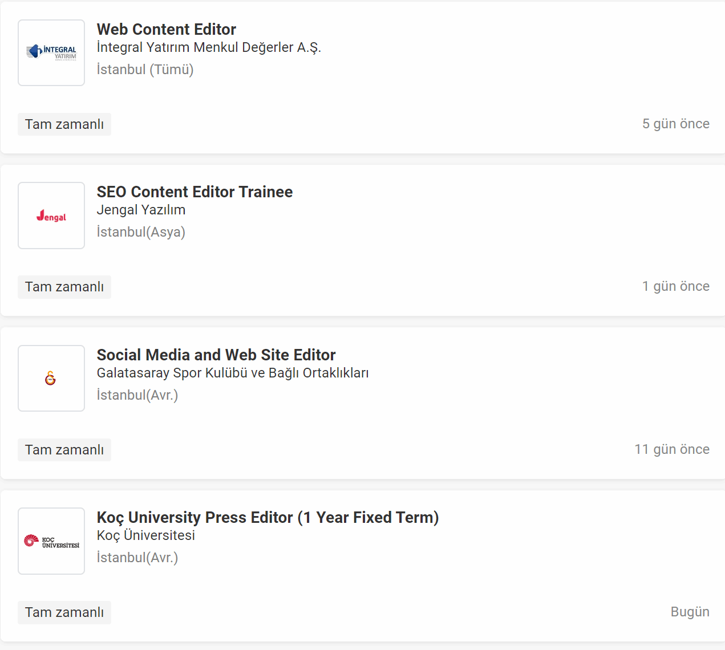This screenshot has height=650, width=725.
Task: Click the '11 gün önce' posting date
Action: (x=672, y=449)
